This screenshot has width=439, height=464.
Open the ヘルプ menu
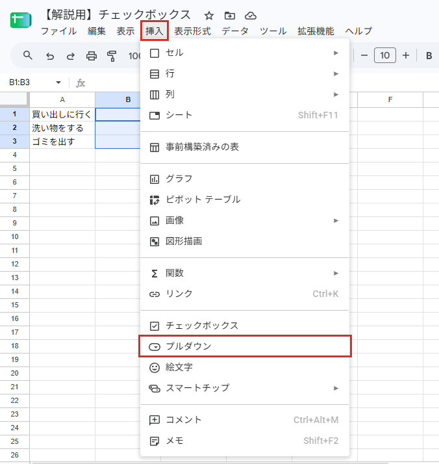(x=358, y=31)
